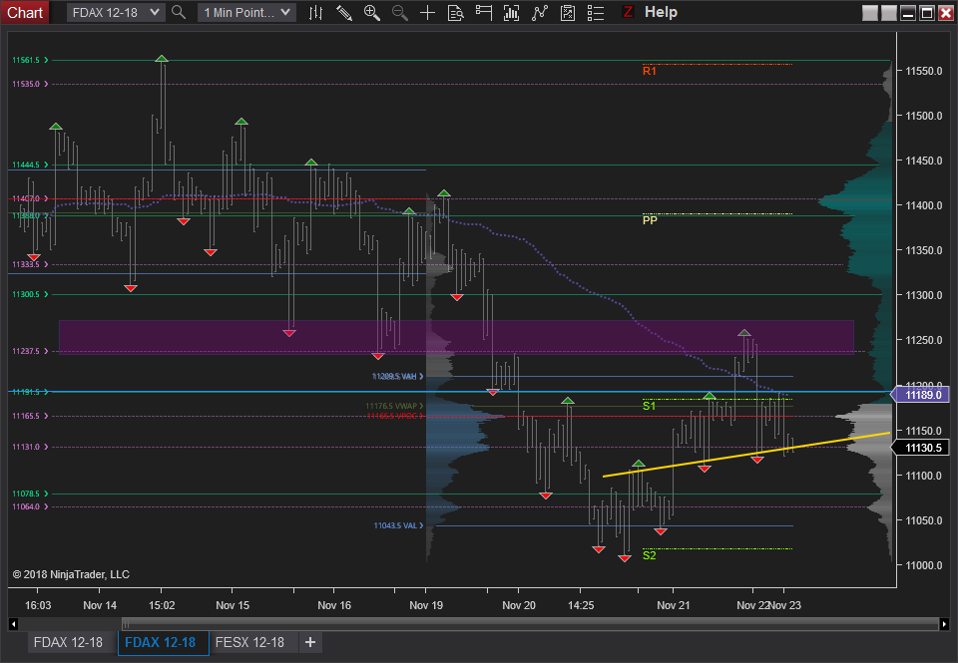The image size is (958, 663).
Task: Click the scrollbar right arrow
Action: click(x=945, y=624)
